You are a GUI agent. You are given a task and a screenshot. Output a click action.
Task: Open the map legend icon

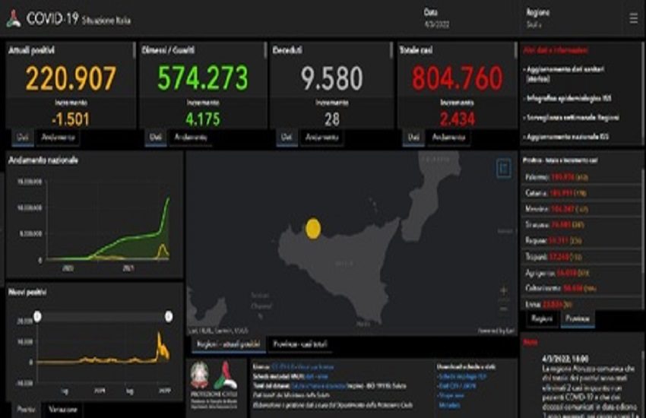(x=503, y=168)
